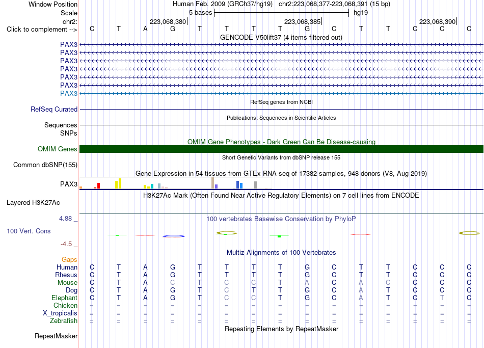Select the 'Human' alignment row label
Viewport: 484px width, 348px height.
[x=67, y=267]
